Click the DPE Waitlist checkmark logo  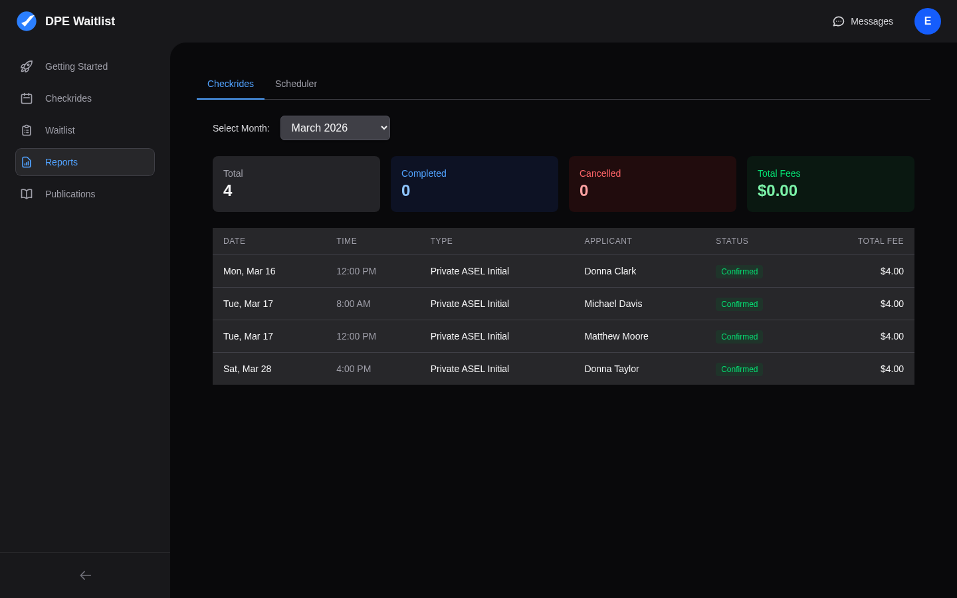pos(27,21)
